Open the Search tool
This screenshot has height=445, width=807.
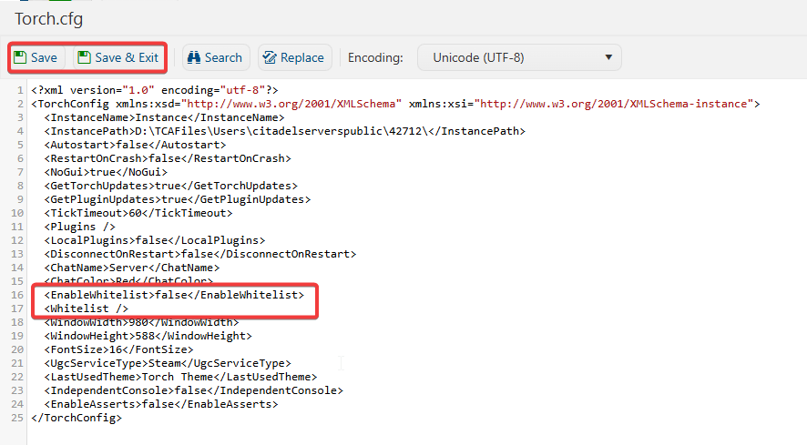pyautogui.click(x=215, y=57)
